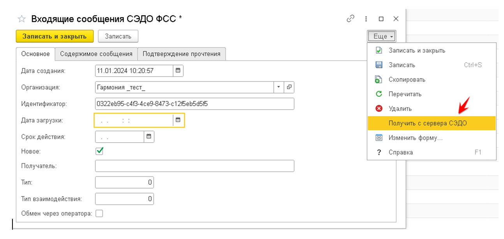Click the Записать toolbar button
The height and width of the screenshot is (239, 504).
tap(118, 36)
